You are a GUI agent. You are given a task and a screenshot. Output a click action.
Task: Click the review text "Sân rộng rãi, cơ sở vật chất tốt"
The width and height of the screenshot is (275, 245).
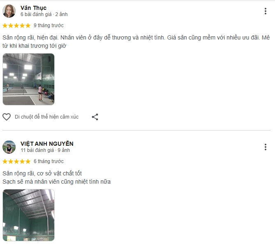(42, 173)
